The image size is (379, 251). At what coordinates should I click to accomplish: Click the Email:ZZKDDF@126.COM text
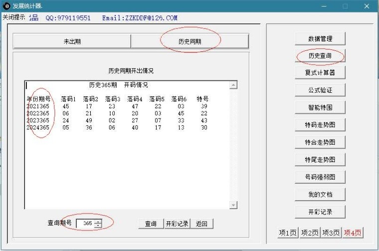[x=140, y=18]
